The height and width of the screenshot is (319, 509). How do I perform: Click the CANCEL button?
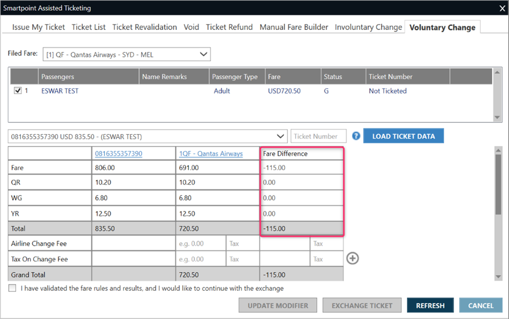click(x=480, y=305)
